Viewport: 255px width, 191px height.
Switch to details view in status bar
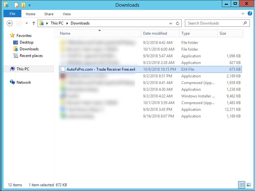[x=242, y=185]
